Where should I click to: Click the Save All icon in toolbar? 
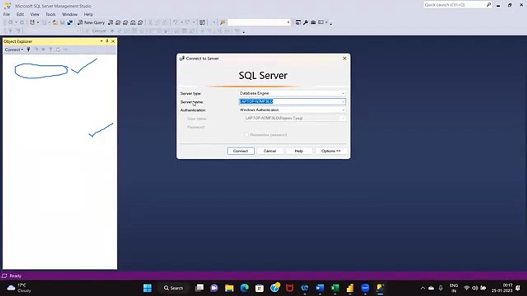pos(70,23)
